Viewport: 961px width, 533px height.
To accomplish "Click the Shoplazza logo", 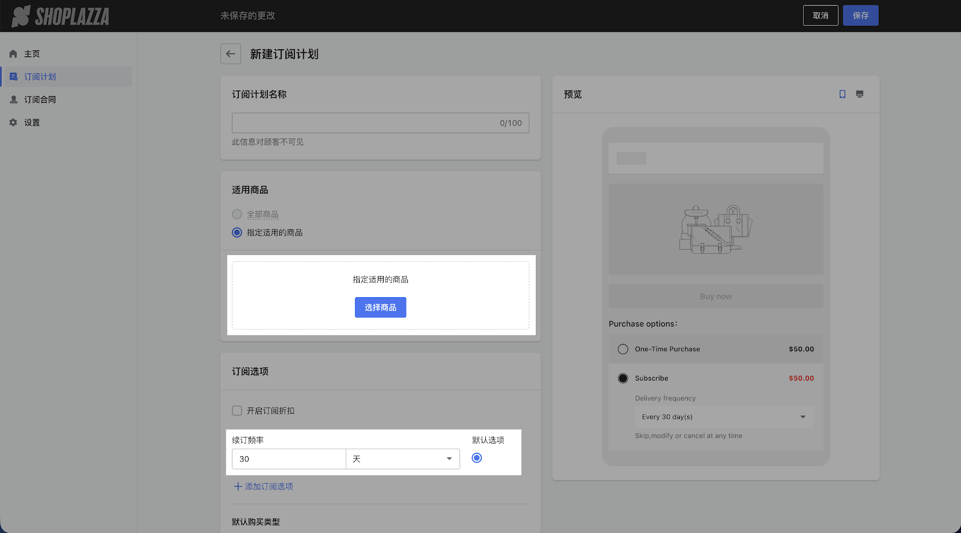I will pos(60,16).
